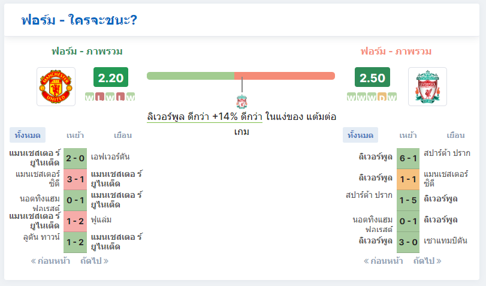
Task: Switch to Manchester United's เหย้า tab
Action: pos(75,135)
